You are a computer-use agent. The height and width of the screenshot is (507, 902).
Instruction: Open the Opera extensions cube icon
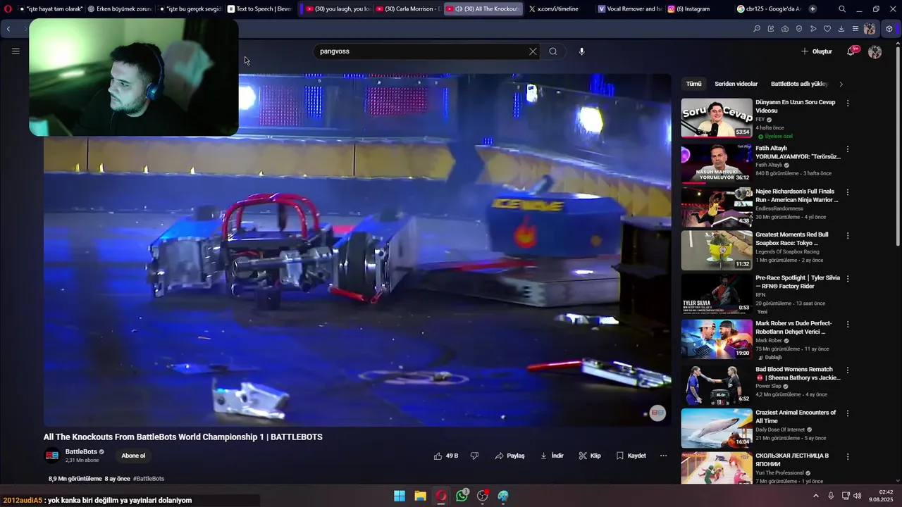(x=889, y=29)
